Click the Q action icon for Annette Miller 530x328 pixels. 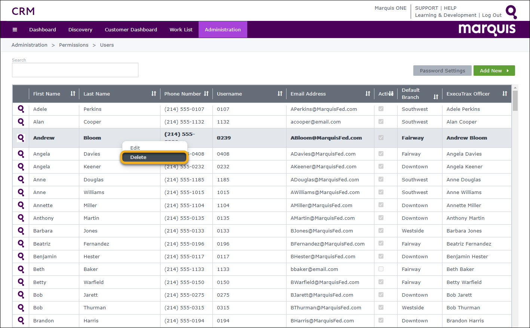(21, 205)
